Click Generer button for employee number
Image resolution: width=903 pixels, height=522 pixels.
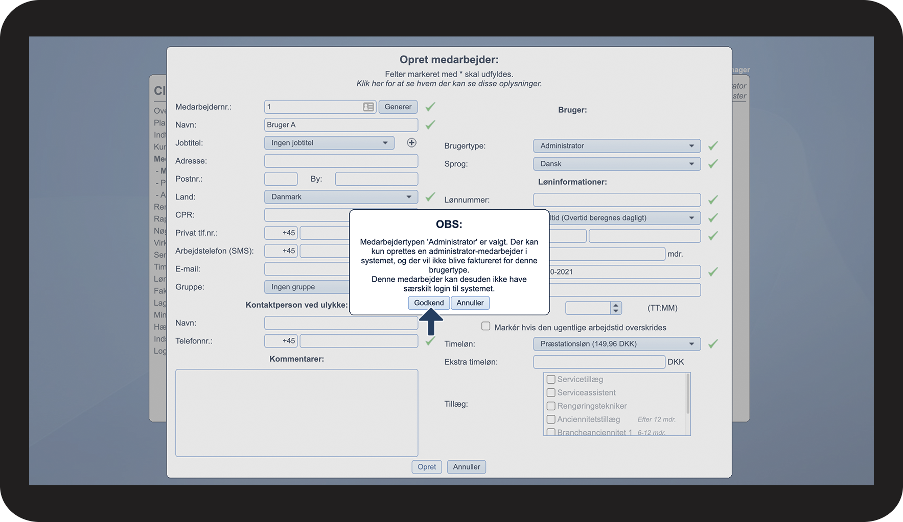tap(398, 107)
